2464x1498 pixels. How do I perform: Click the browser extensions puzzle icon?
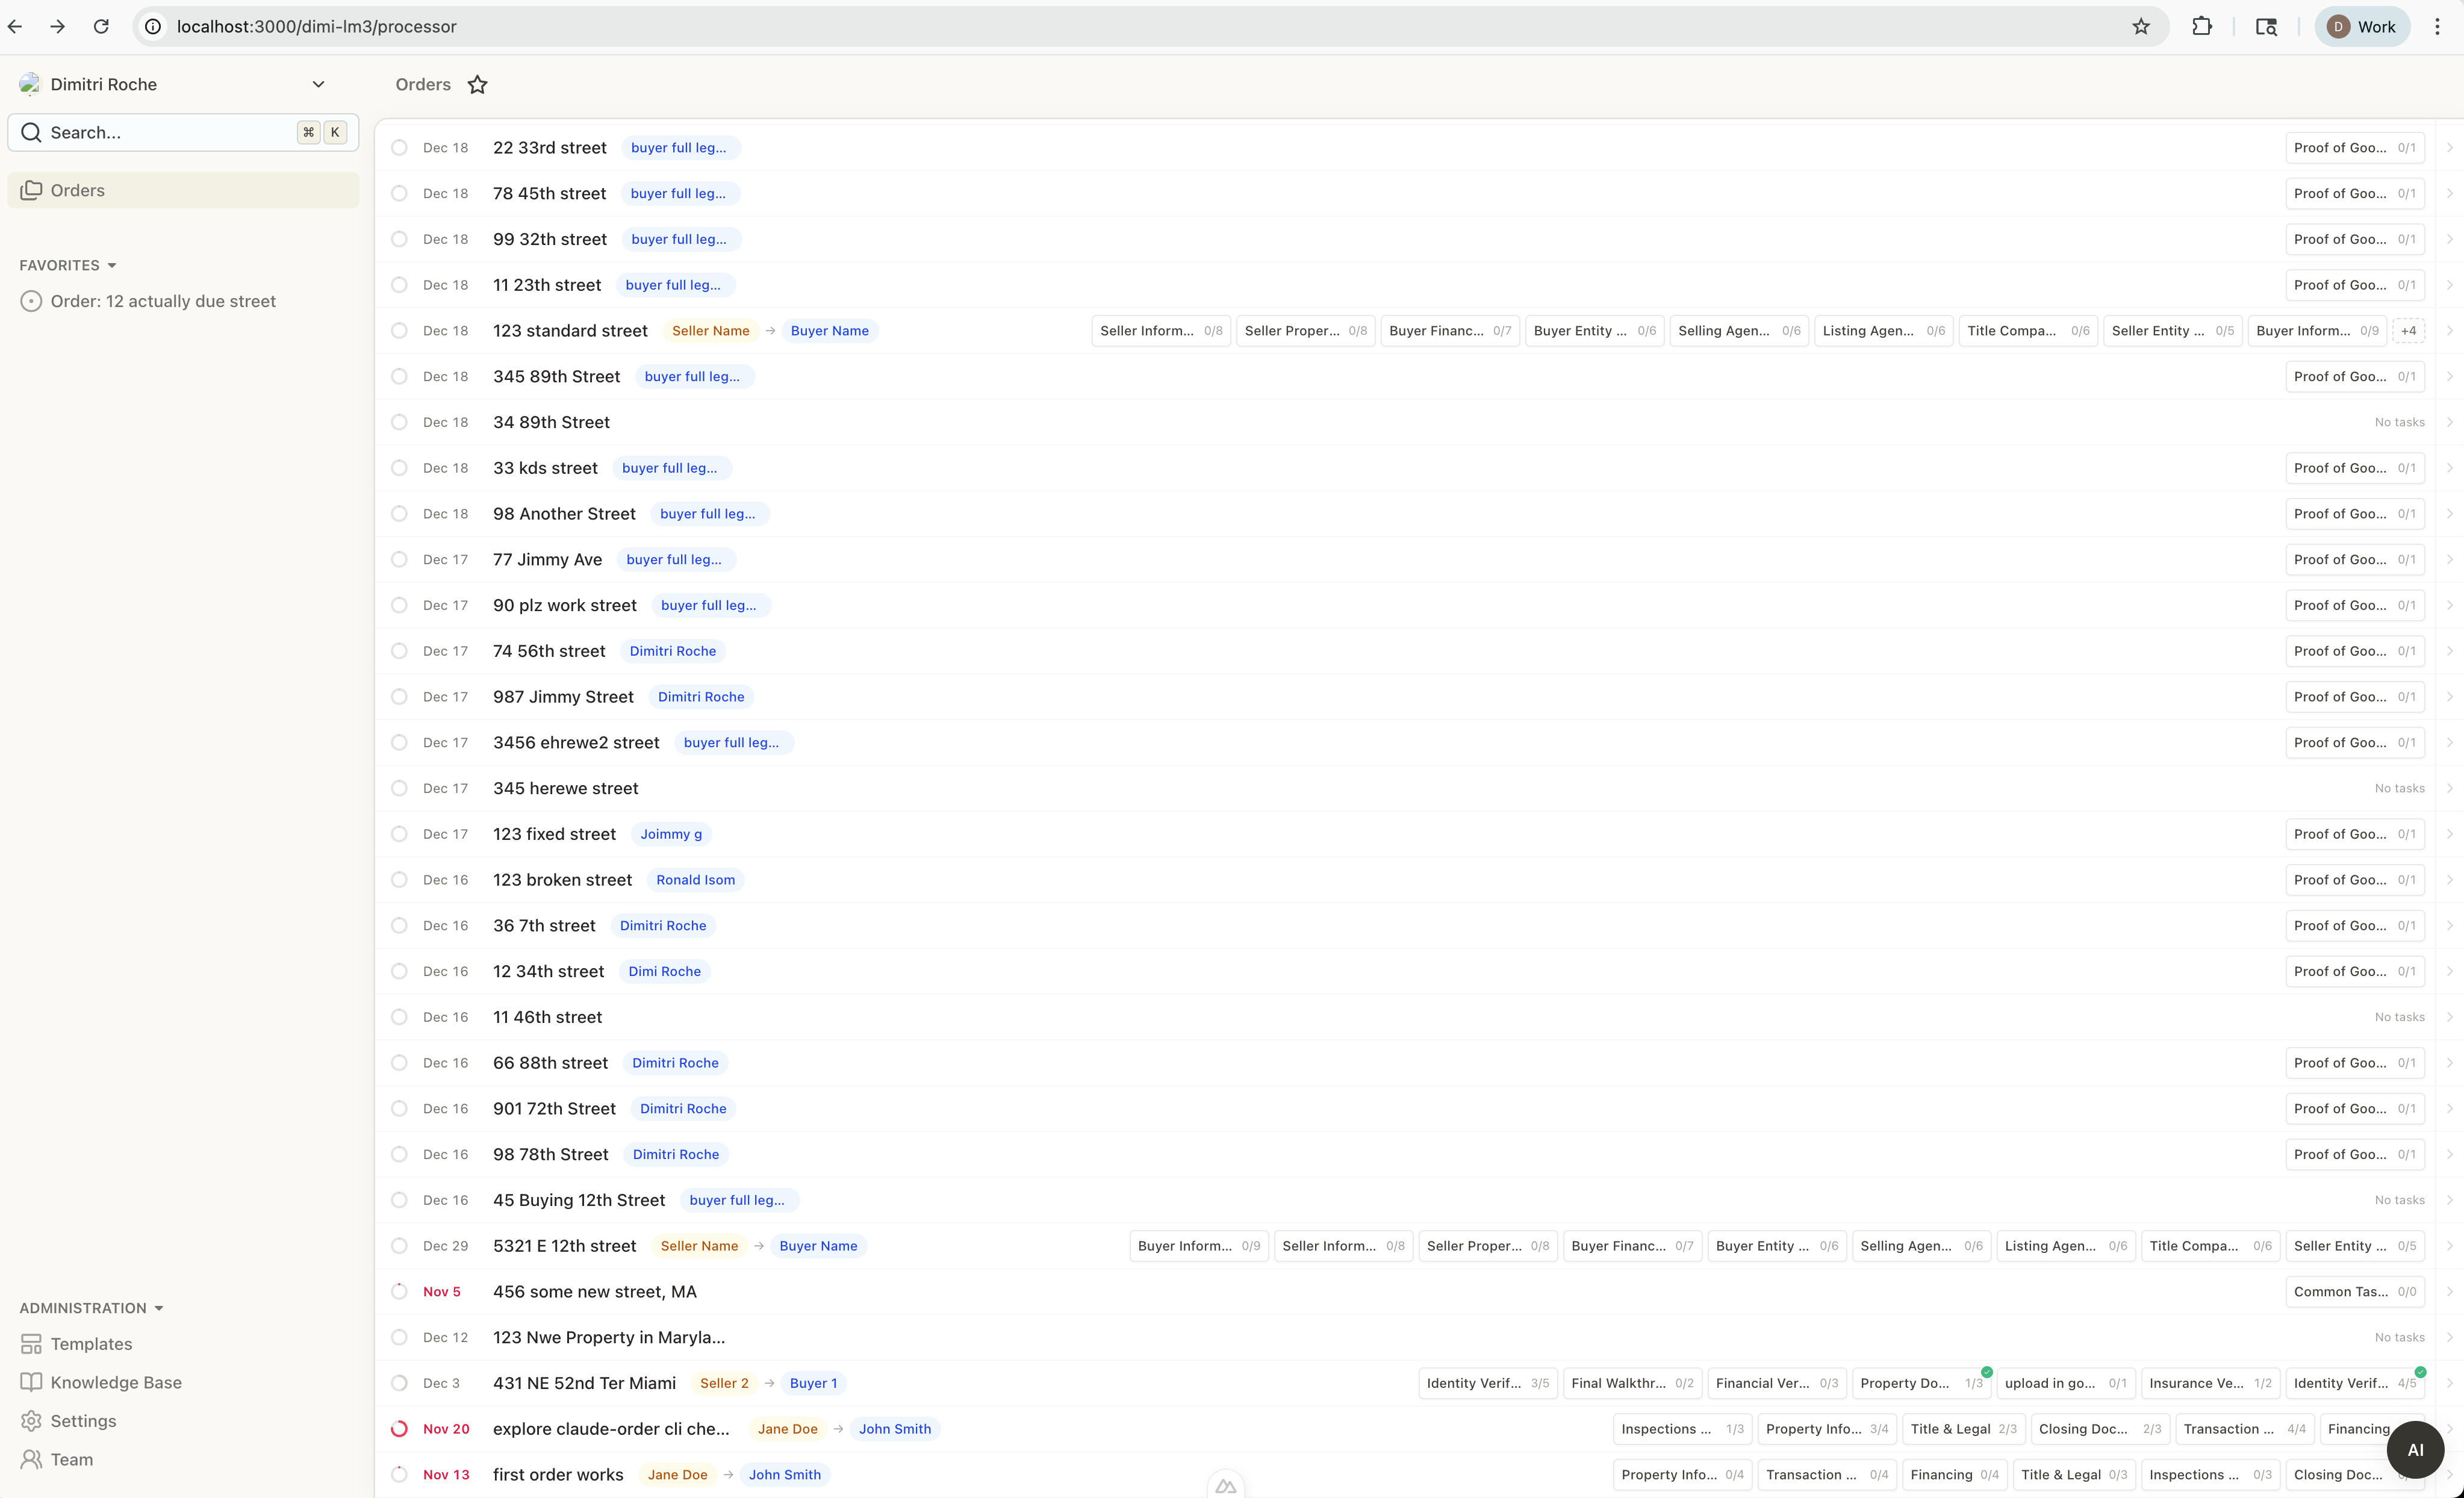pos(2201,27)
